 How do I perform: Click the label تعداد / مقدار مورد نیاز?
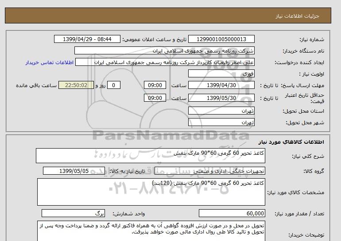pos(299,214)
